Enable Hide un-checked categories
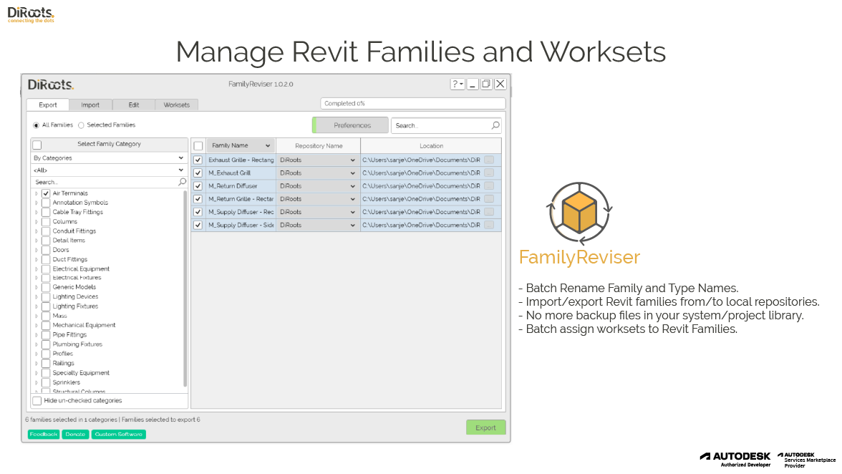The height and width of the screenshot is (474, 842). pos(37,401)
